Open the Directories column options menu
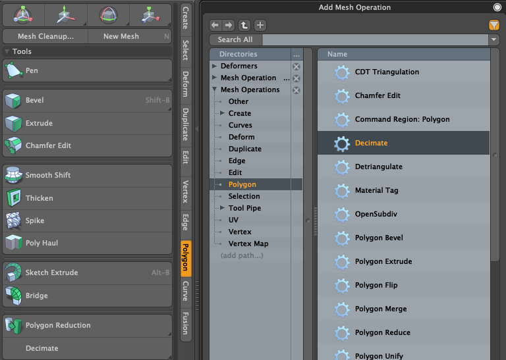The image size is (506, 360). point(296,54)
